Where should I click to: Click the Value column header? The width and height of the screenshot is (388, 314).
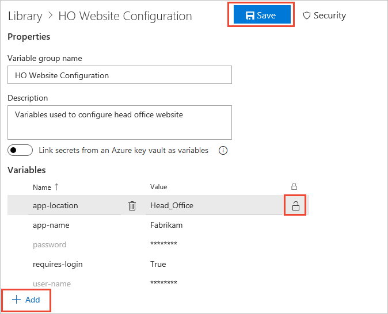tap(159, 187)
